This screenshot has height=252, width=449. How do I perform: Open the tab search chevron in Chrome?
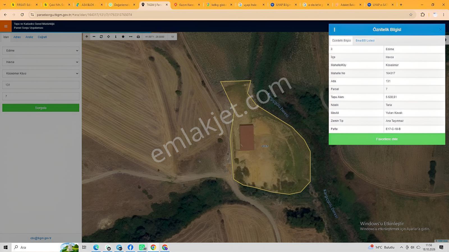pos(4,5)
